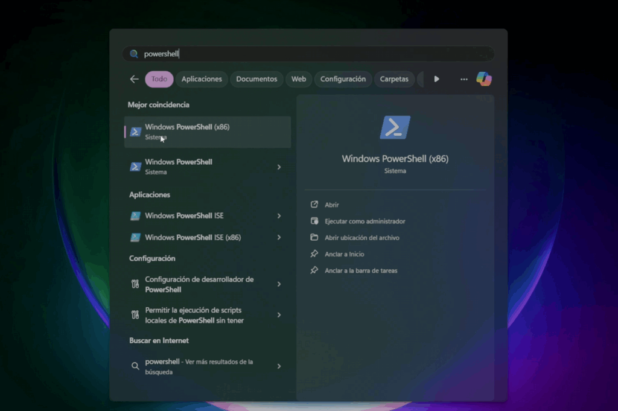
Task: Expand the Windows PowerShell ISE (x86) chevron
Action: [x=279, y=237]
